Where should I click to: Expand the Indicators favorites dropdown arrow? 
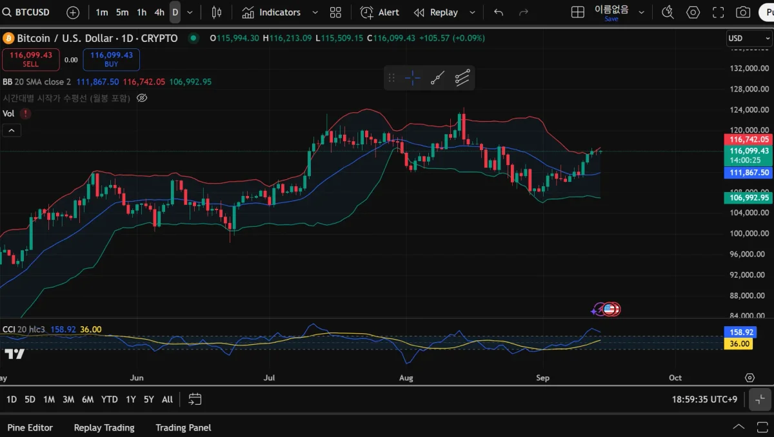[x=315, y=12]
